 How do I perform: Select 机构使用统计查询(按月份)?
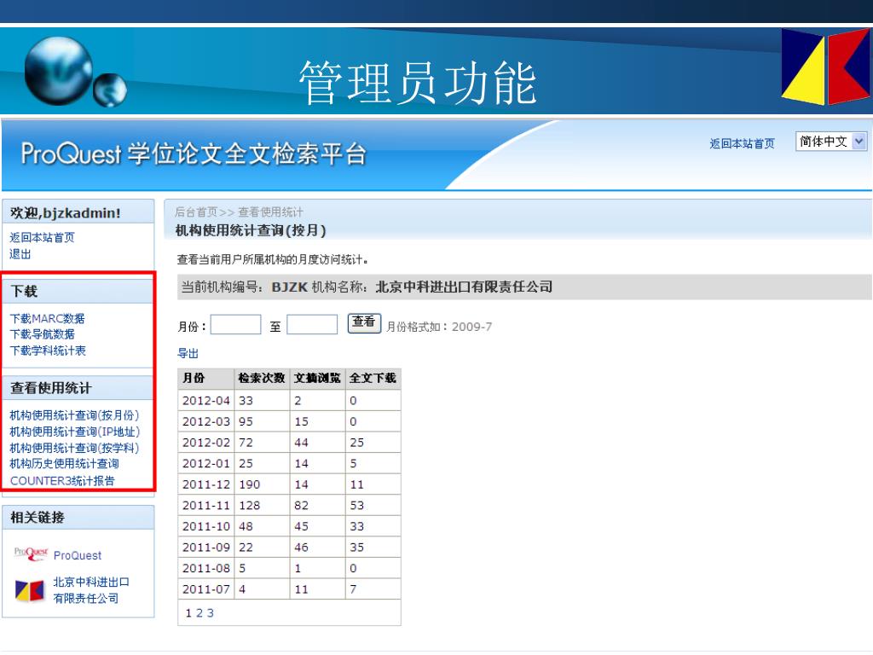[x=74, y=415]
